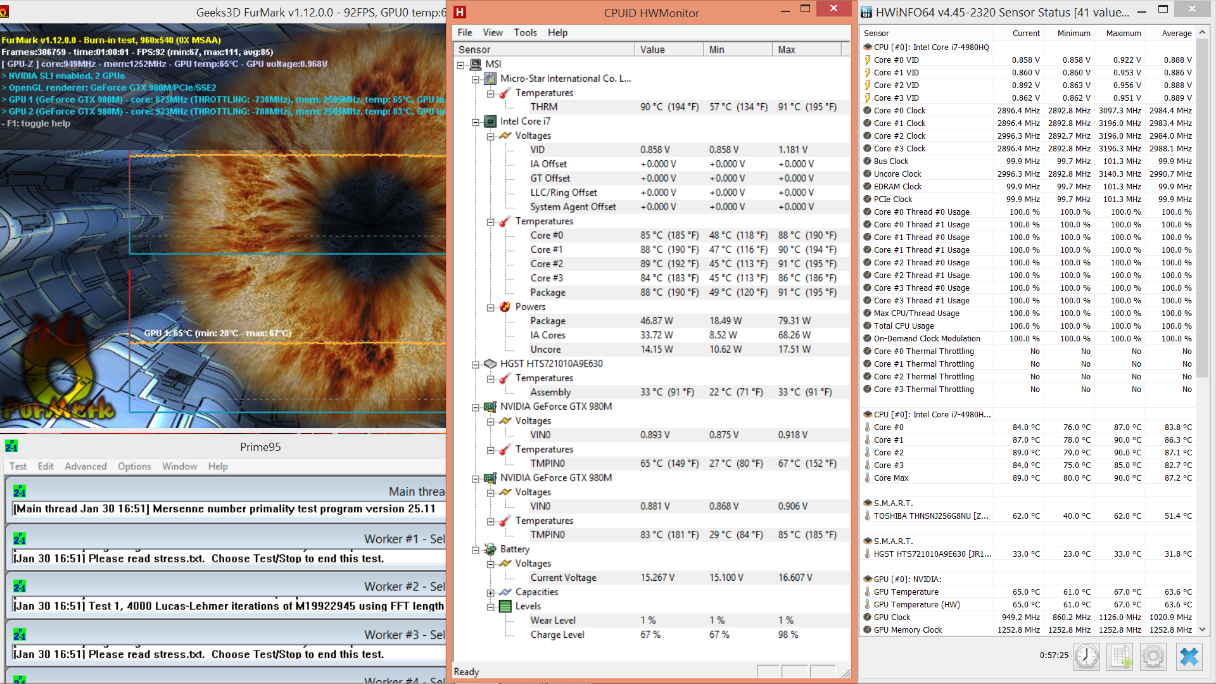Collapse the Intel Core i7 node

coord(476,122)
